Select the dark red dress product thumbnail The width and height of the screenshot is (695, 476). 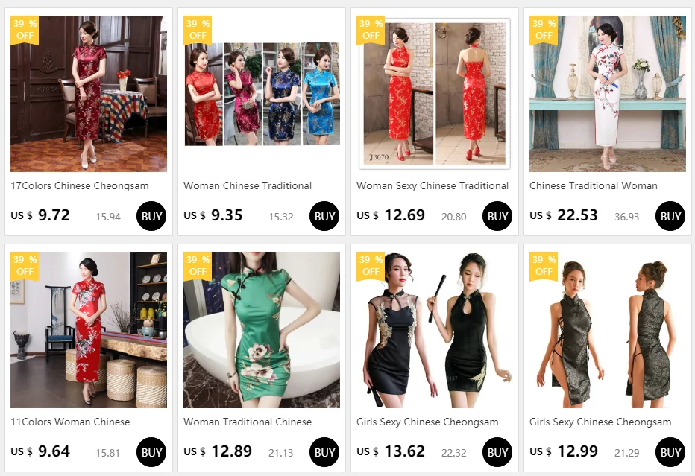click(89, 94)
